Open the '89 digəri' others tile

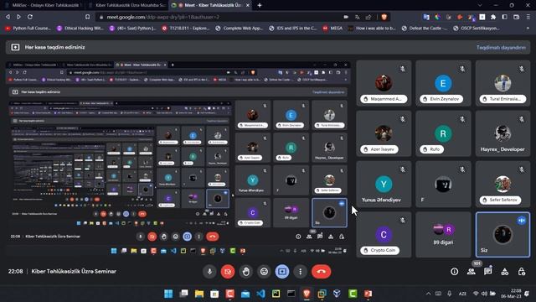[x=443, y=234]
